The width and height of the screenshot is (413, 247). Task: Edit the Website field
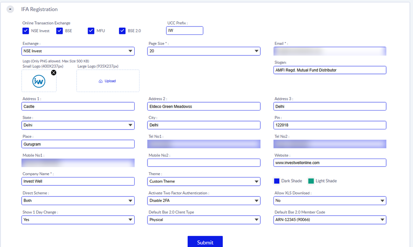(x=330, y=163)
